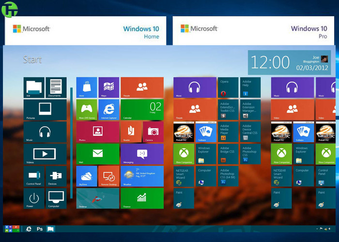Launch the Adobe Media Player tile
This screenshot has width=339, height=242.
tap(228, 132)
